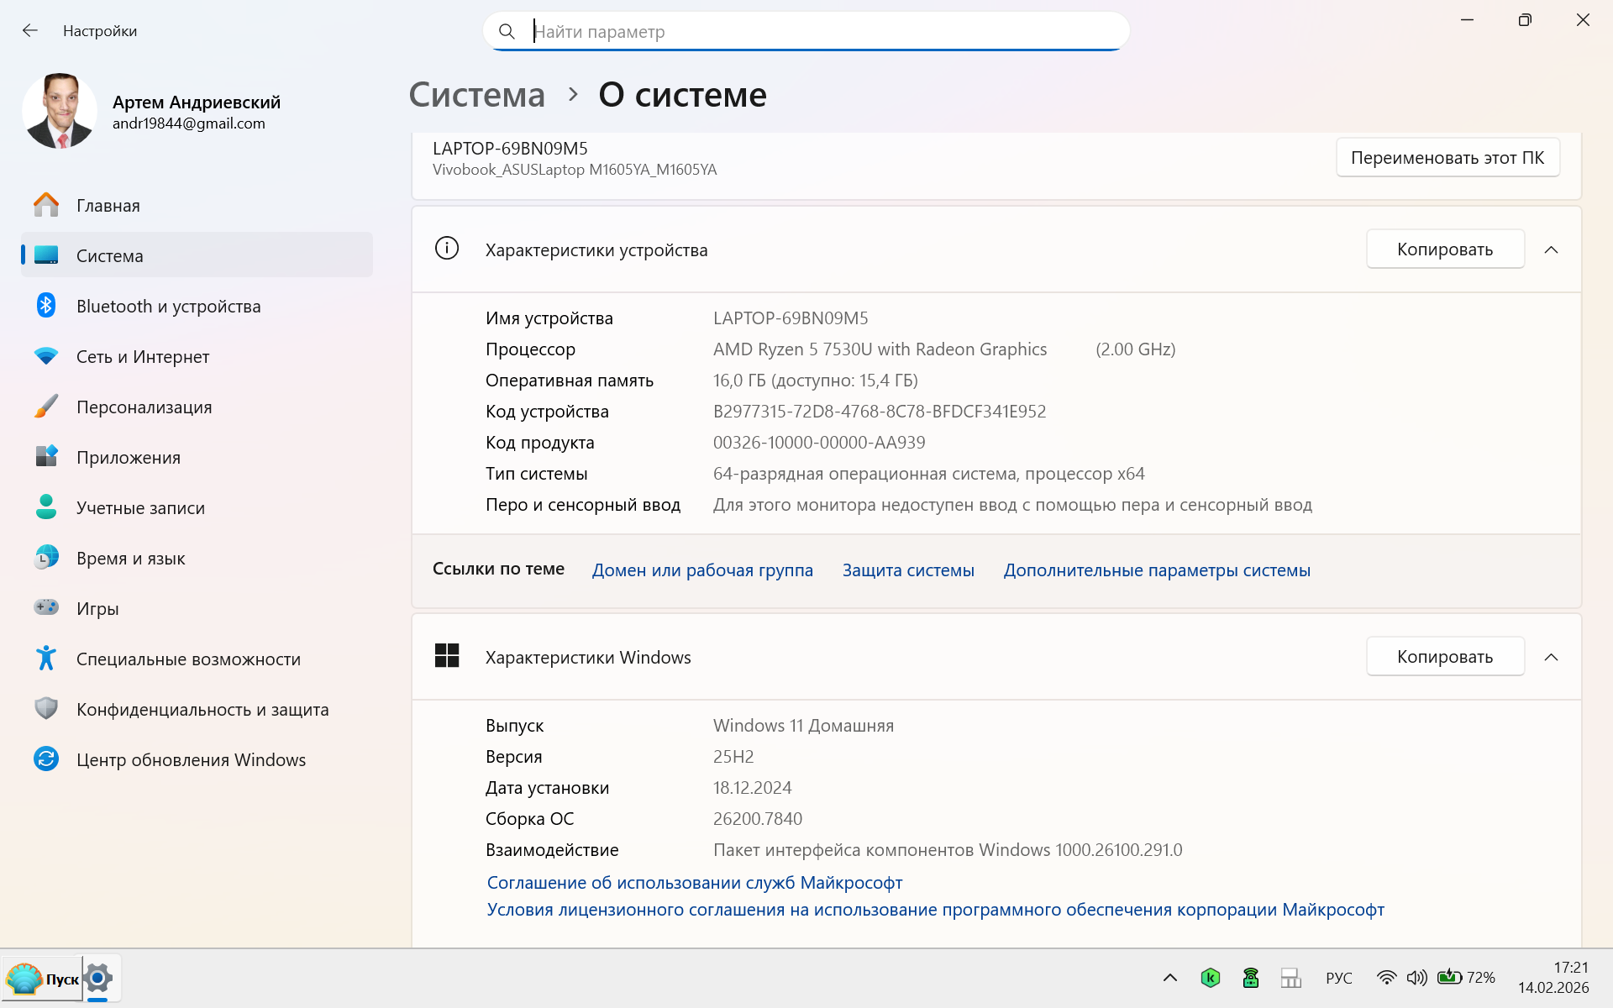Click the search magnifier icon

[507, 32]
